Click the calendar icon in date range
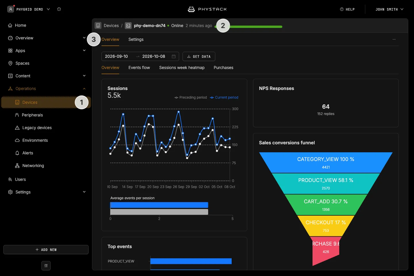The image size is (414, 276). (x=174, y=56)
